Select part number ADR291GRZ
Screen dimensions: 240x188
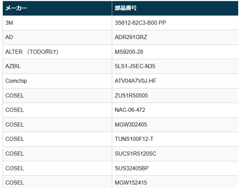[131, 37]
